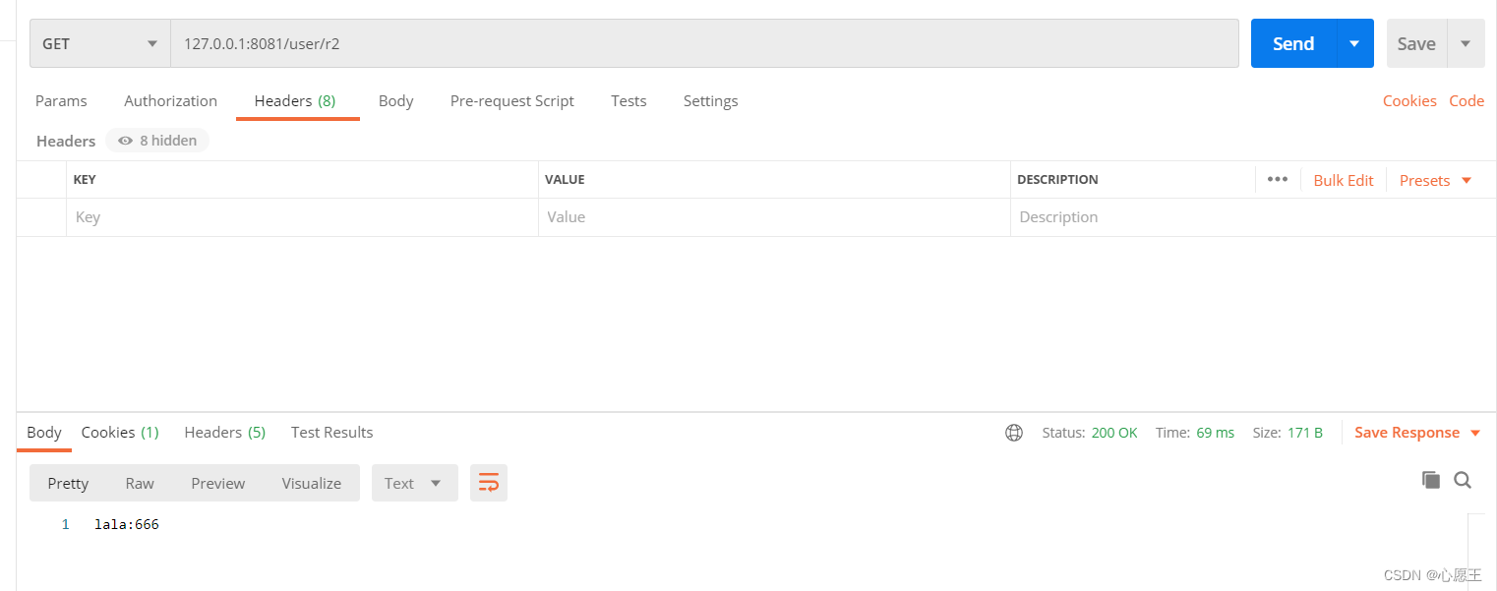The width and height of the screenshot is (1497, 591).
Task: Toggle the line wrap icon
Action: coord(489,483)
